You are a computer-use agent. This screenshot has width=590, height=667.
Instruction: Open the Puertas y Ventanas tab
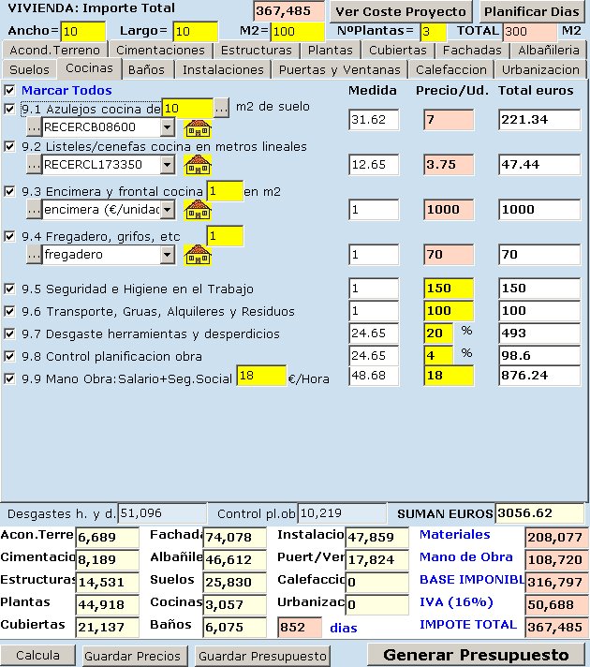[339, 69]
